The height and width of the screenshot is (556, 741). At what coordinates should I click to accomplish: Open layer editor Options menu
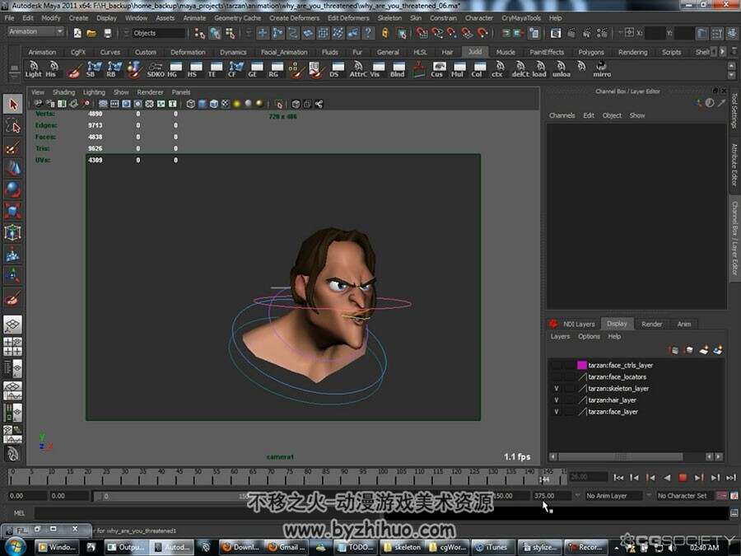pyautogui.click(x=589, y=337)
